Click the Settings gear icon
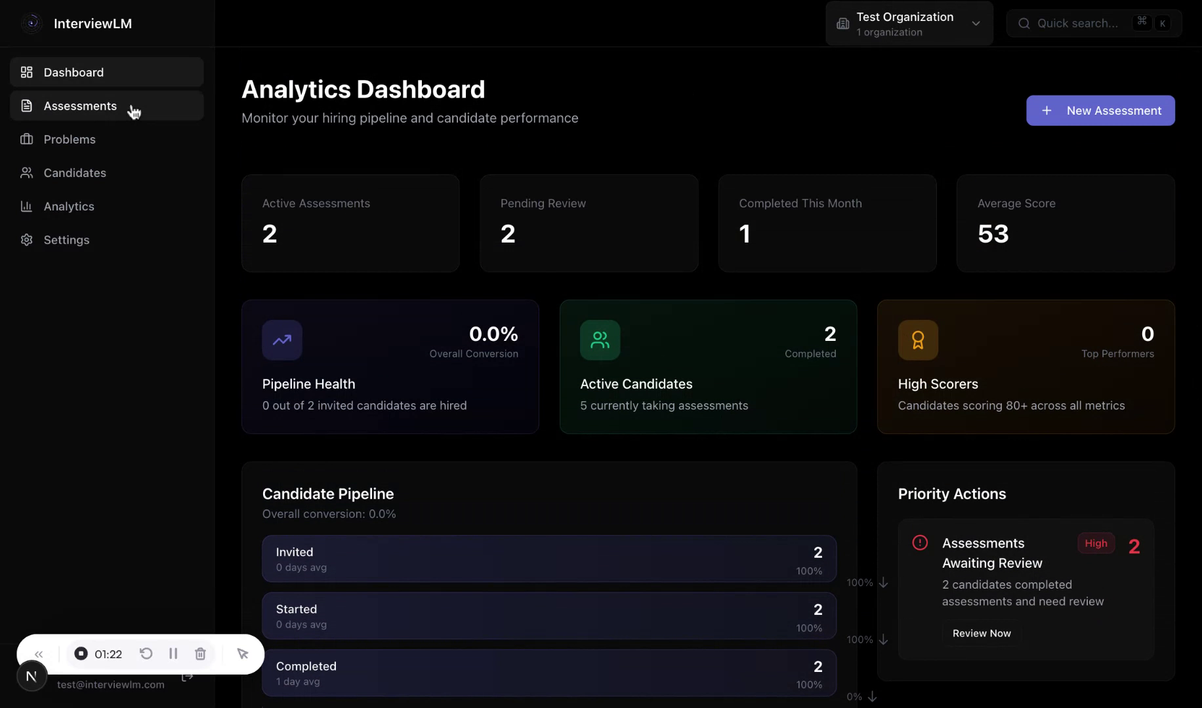 pyautogui.click(x=26, y=240)
